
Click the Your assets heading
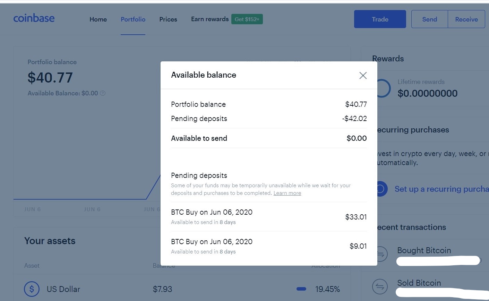click(50, 241)
